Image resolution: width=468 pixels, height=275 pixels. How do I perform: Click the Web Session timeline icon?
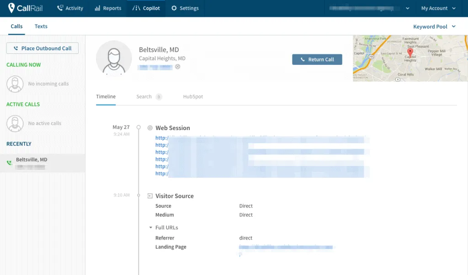click(151, 128)
